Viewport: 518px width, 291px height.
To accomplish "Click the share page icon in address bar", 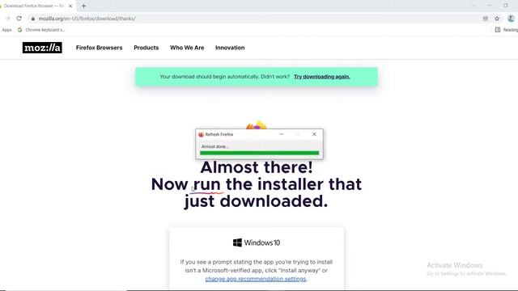I will [486, 19].
